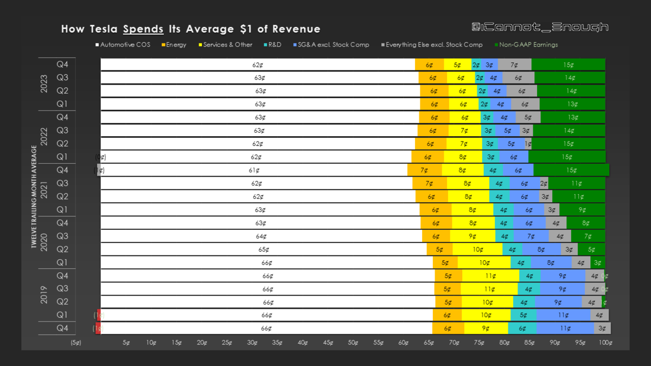The image size is (651, 366).
Task: Click the 2020 Q4 green 8¢ earnings segment
Action: click(x=585, y=223)
